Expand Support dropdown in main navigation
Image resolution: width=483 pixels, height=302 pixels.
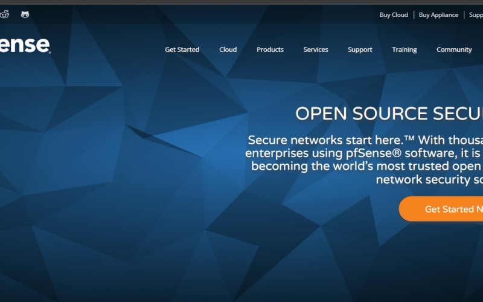360,50
